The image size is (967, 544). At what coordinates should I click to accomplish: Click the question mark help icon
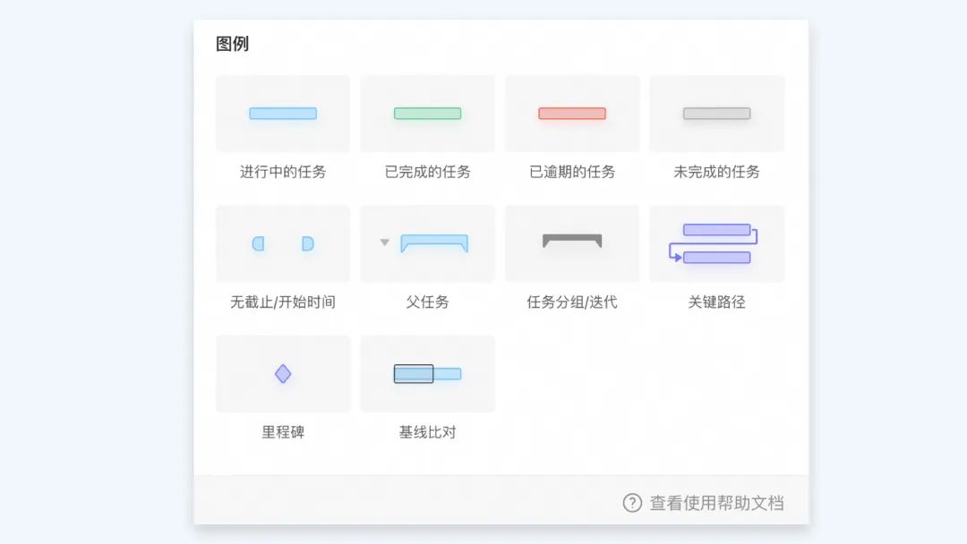[x=632, y=503]
